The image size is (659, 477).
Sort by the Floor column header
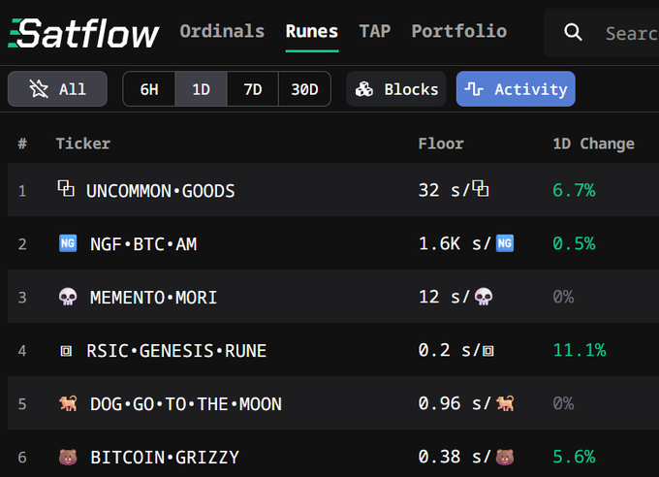441,143
